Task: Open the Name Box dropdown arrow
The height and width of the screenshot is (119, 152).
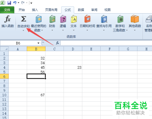Action: tap(38, 43)
